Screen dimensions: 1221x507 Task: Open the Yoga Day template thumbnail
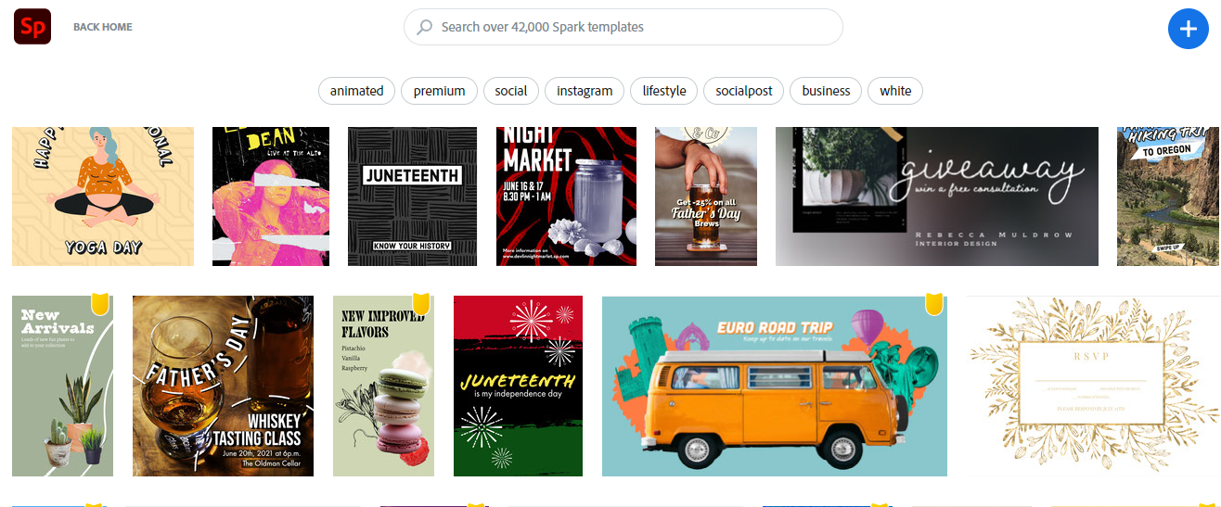click(x=103, y=196)
